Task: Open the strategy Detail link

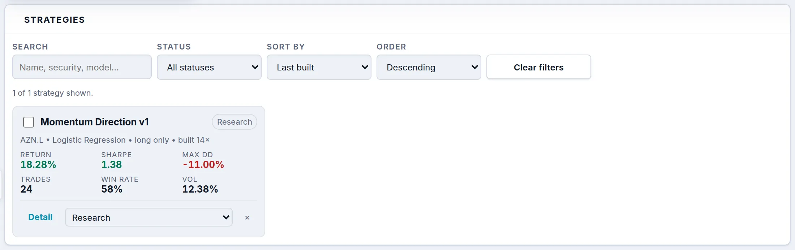Action: pyautogui.click(x=40, y=217)
